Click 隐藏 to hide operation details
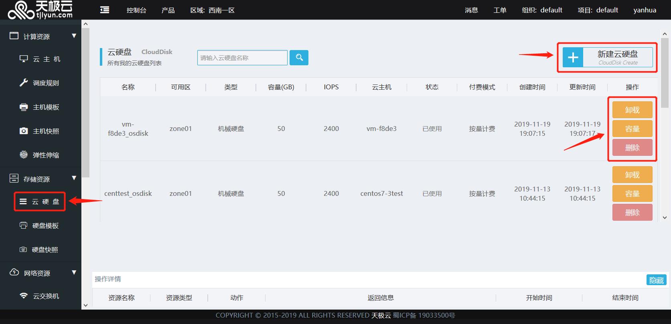Viewport: 671px width, 324px height. click(x=657, y=280)
